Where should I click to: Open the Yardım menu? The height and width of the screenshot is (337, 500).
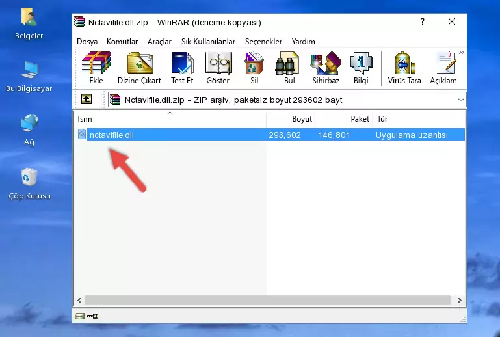tap(303, 42)
